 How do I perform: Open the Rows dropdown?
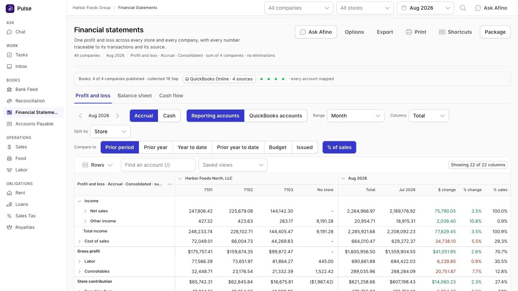[x=97, y=165]
